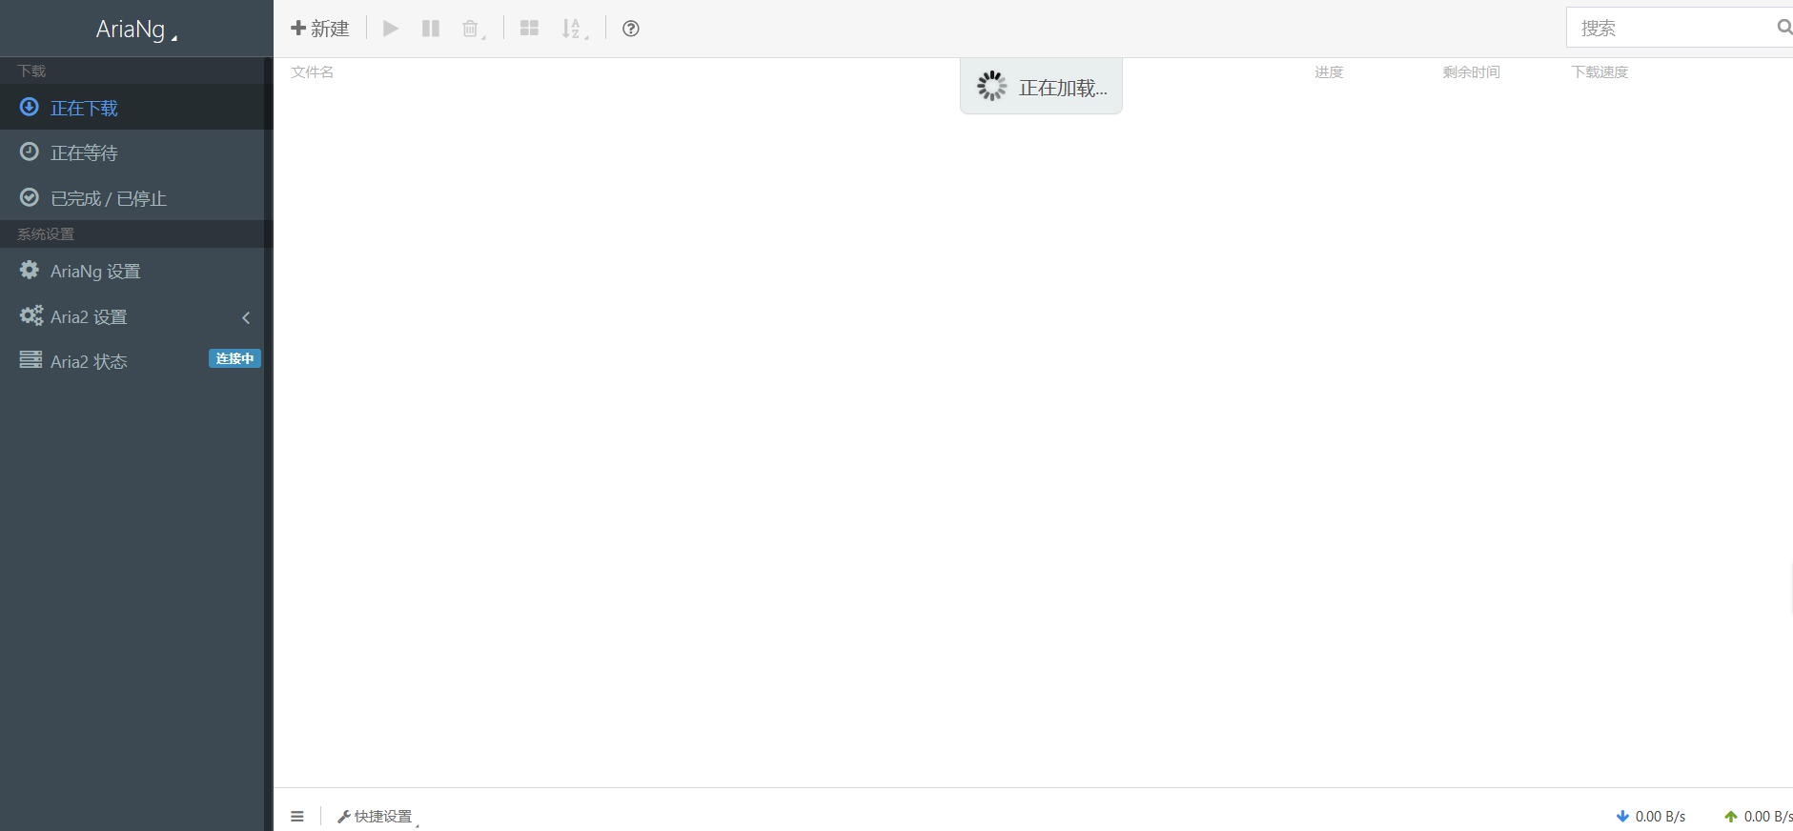This screenshot has width=1793, height=831.
Task: Open the A-Z sort order icon
Action: click(x=573, y=29)
